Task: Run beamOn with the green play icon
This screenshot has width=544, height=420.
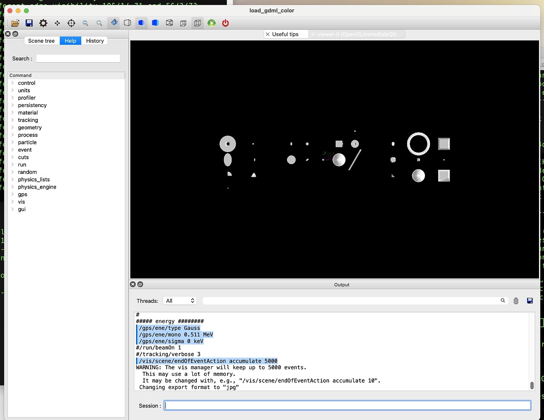Action: tap(211, 23)
